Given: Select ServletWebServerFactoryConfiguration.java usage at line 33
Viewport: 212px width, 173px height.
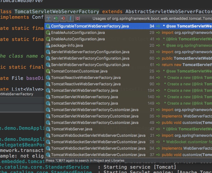Looking at the screenshot, I should [x=128, y=52].
